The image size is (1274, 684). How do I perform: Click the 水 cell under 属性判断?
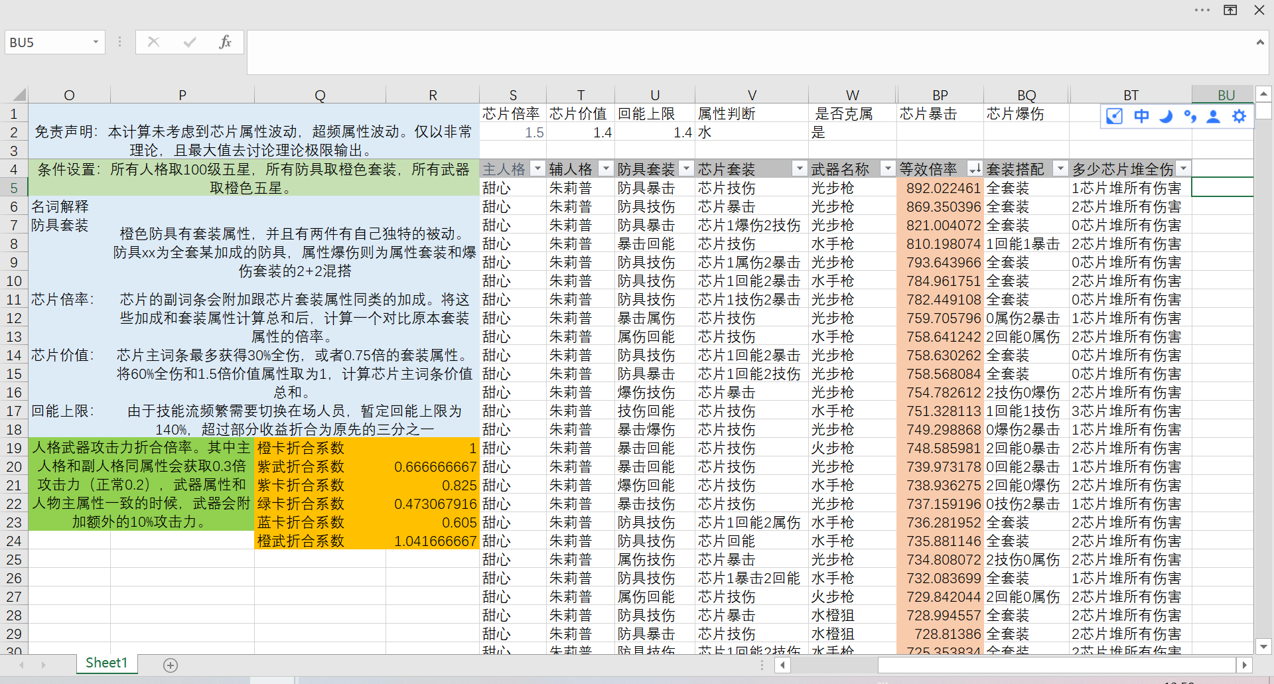tap(752, 132)
